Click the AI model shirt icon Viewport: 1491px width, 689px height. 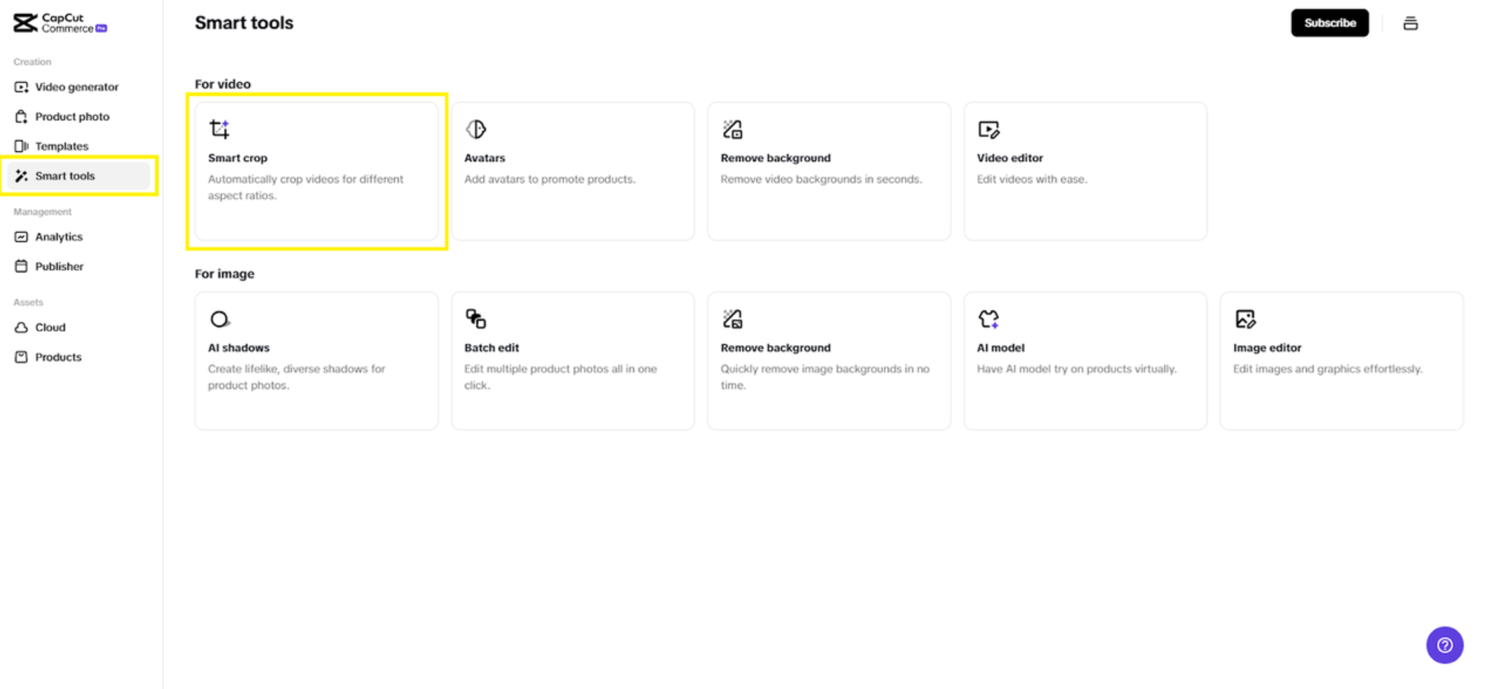(x=989, y=319)
